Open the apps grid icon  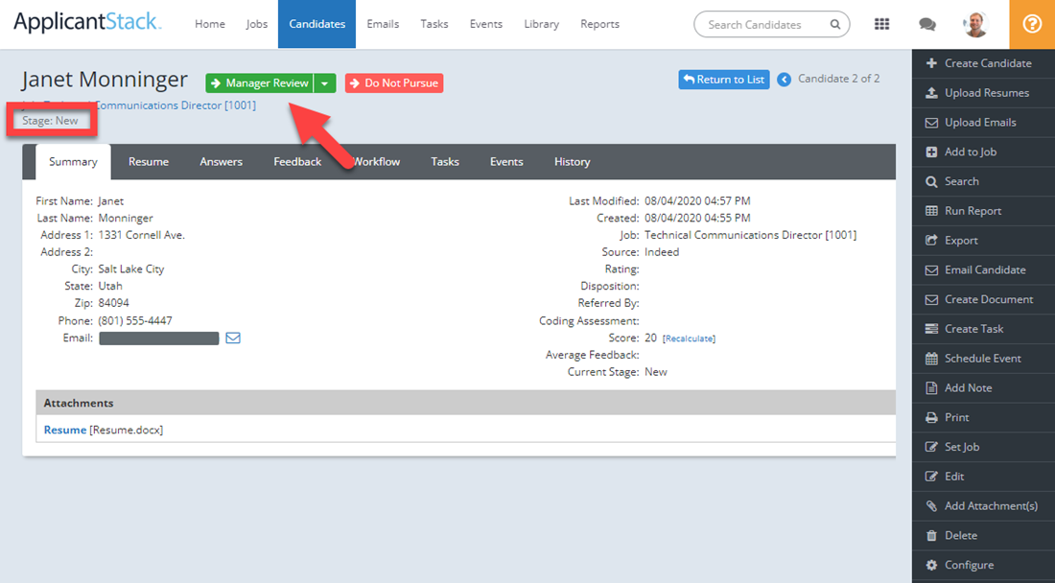click(881, 24)
